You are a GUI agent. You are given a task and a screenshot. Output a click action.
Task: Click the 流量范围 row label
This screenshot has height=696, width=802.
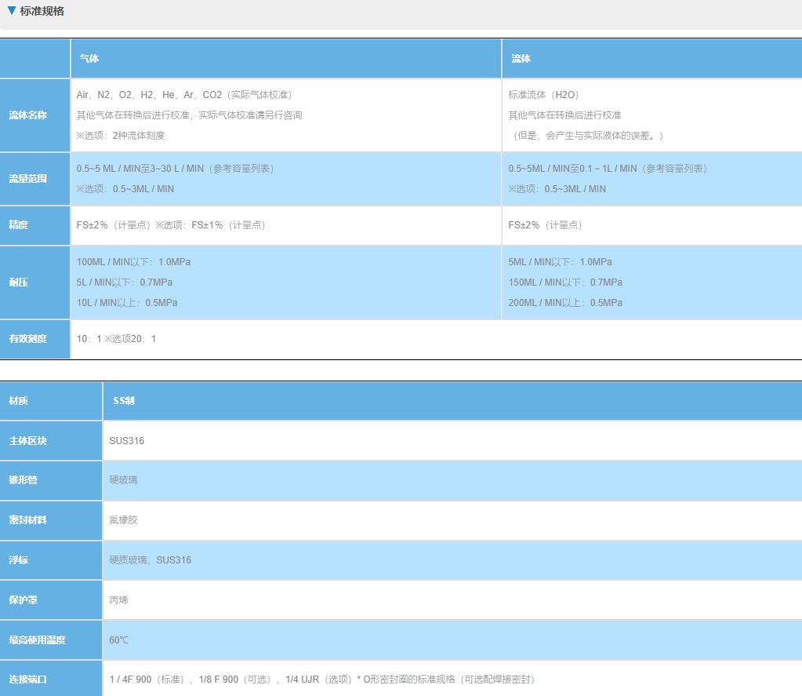coord(28,179)
